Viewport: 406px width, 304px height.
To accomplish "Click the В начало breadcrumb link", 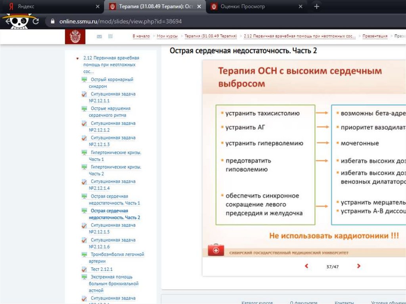I will click(x=141, y=36).
